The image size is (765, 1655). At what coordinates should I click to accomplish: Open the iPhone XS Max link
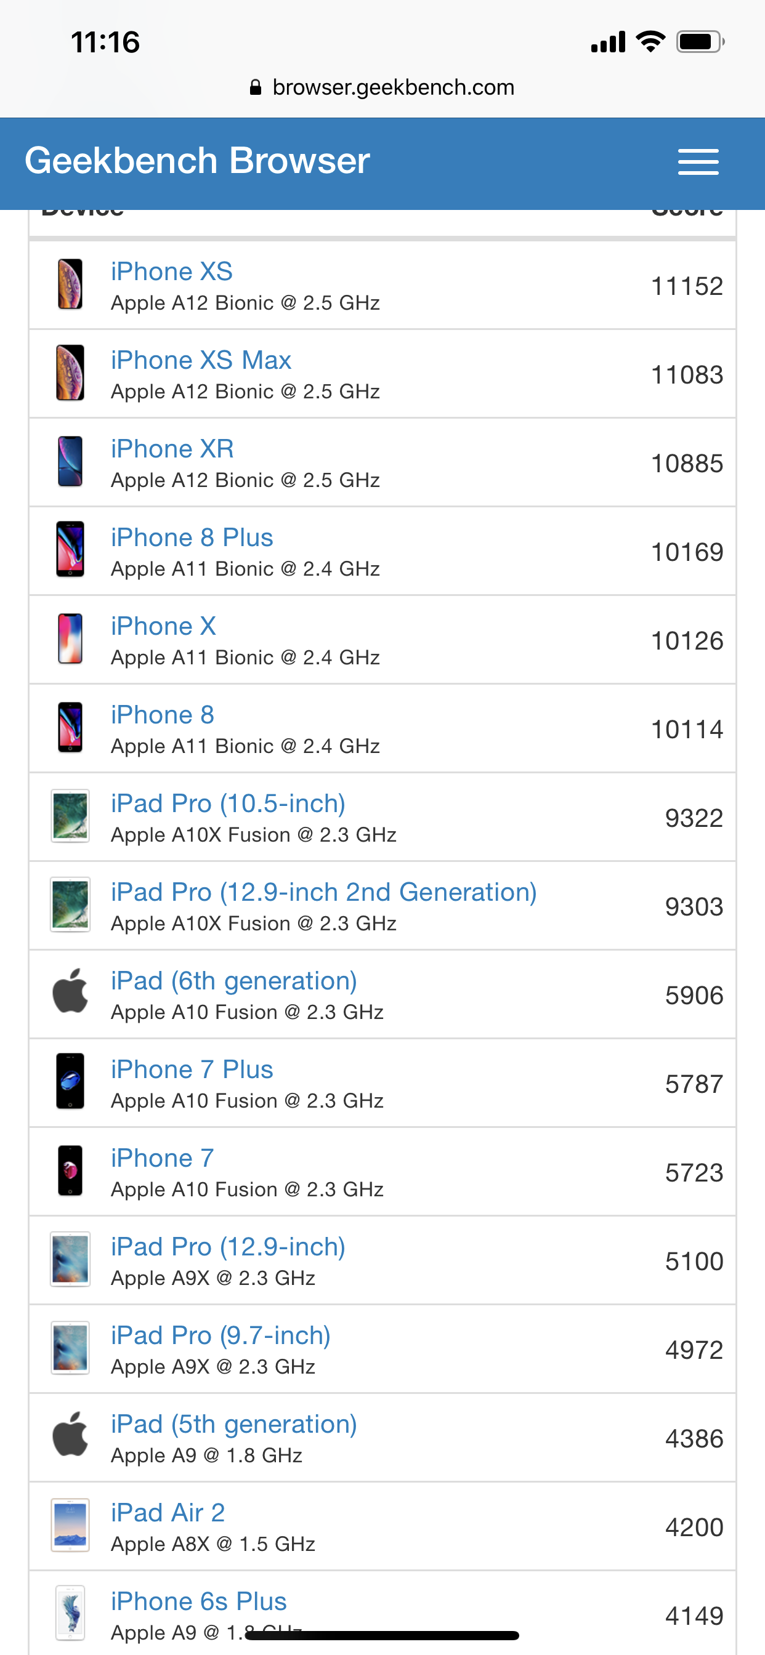(x=201, y=360)
